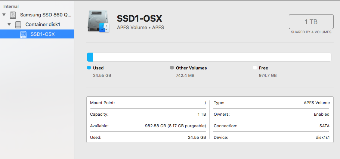340x159 pixels.
Task: Click the SATA connection value
Action: tap(324, 126)
